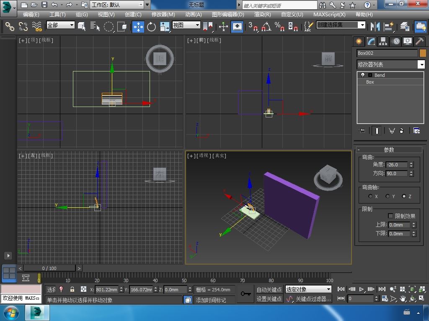Image resolution: width=429 pixels, height=321 pixels.
Task: Open the 创建(C) menu
Action: click(133, 15)
